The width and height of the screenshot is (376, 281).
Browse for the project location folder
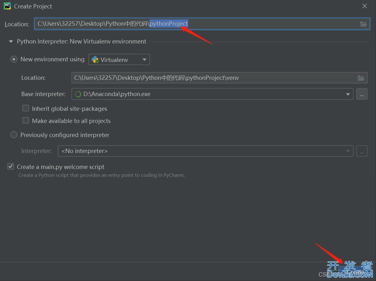point(363,24)
